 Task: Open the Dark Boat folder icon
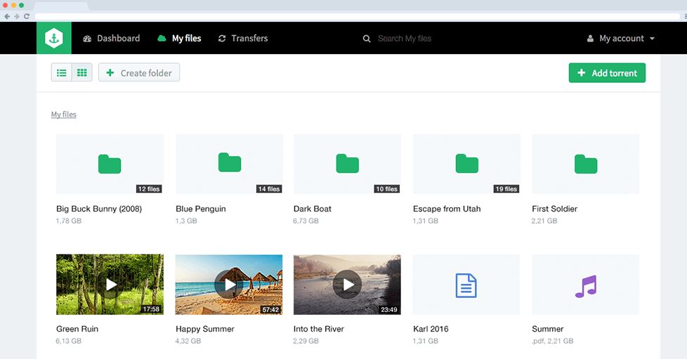[x=347, y=163]
